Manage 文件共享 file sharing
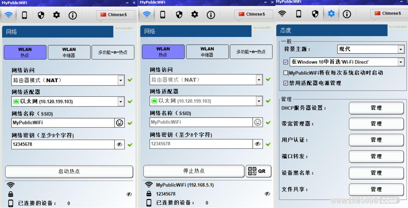Viewport: 408px width, 208px height. 376,190
